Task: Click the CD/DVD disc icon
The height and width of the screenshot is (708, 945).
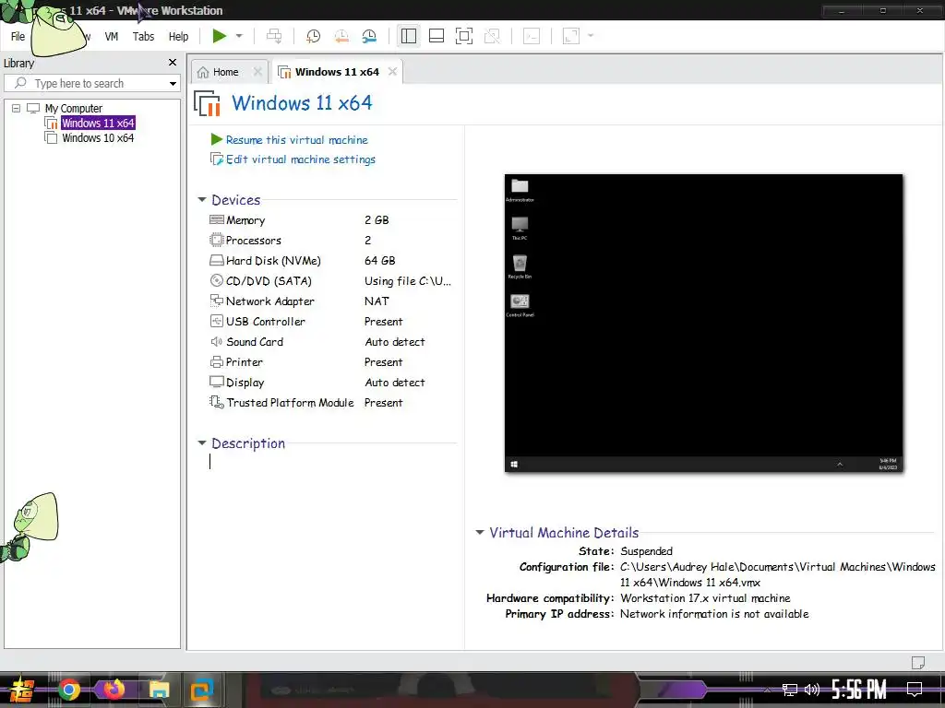Action: point(216,280)
